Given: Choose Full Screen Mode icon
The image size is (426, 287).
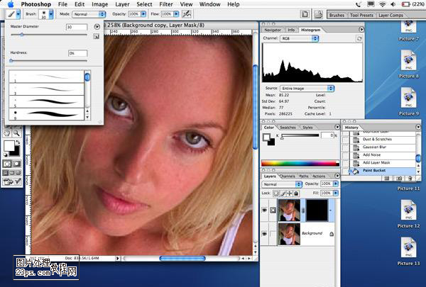Looking at the screenshot, I should click(x=18, y=172).
